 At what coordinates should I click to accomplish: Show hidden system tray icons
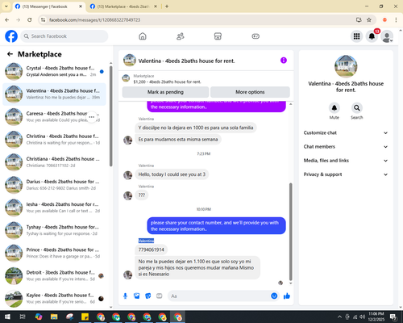(339, 317)
